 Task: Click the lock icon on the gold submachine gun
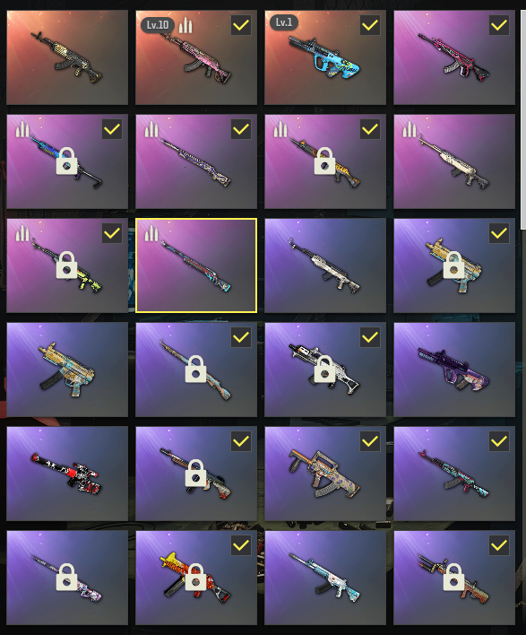[453, 265]
